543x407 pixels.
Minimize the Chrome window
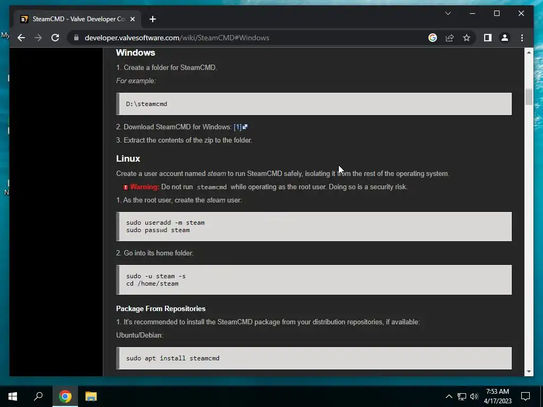472,13
